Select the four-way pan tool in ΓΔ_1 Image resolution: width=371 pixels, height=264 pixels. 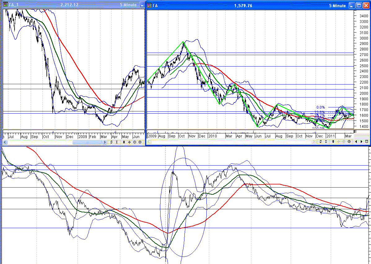[x=130, y=142]
